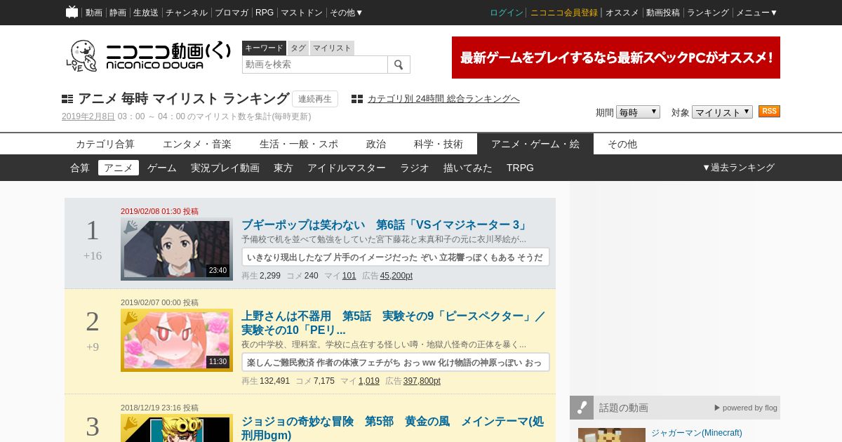Switch to 科学・技術 category tab
The image size is (842, 442).
[x=439, y=144]
